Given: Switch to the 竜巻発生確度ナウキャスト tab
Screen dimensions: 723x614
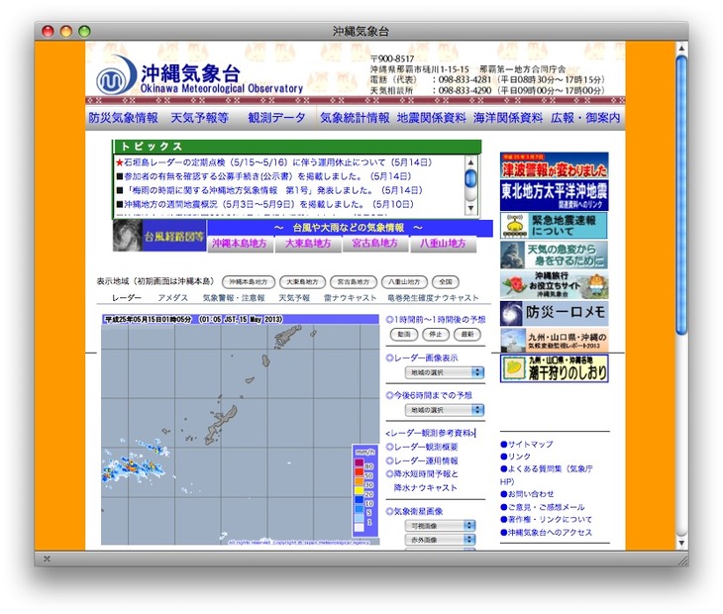Looking at the screenshot, I should coord(433,298).
